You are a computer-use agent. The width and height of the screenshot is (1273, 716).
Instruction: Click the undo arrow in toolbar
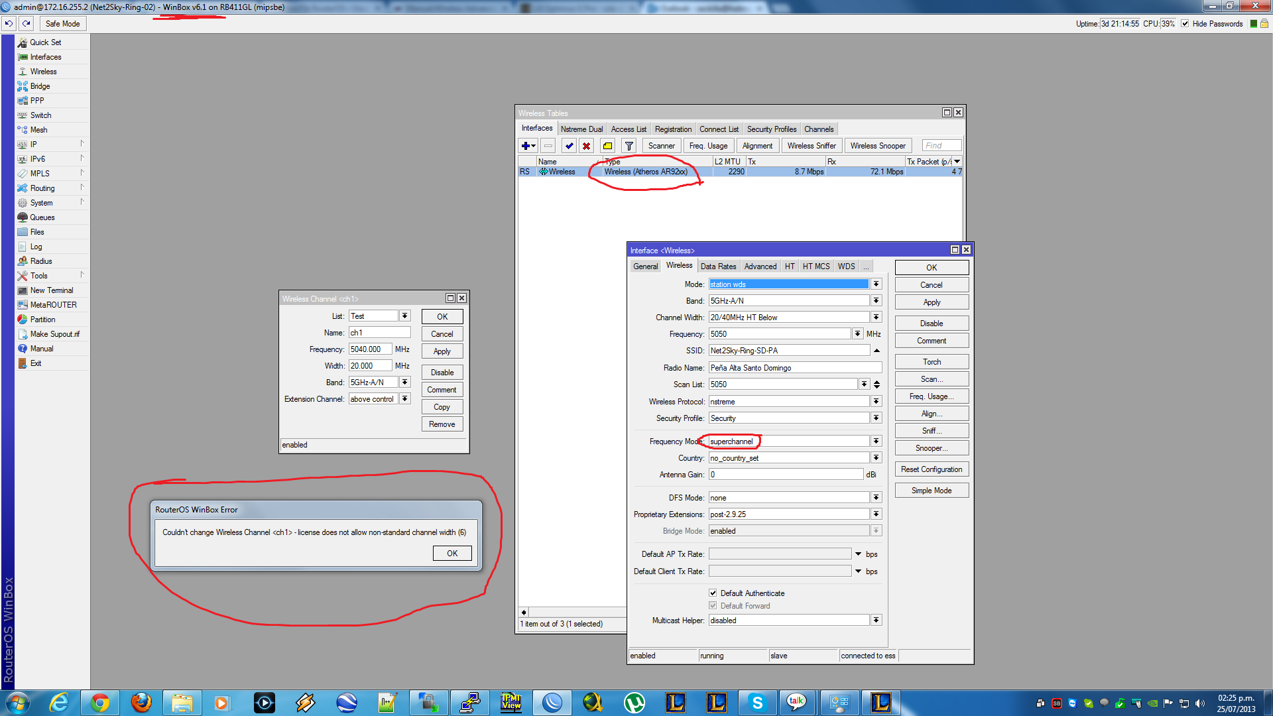click(9, 24)
